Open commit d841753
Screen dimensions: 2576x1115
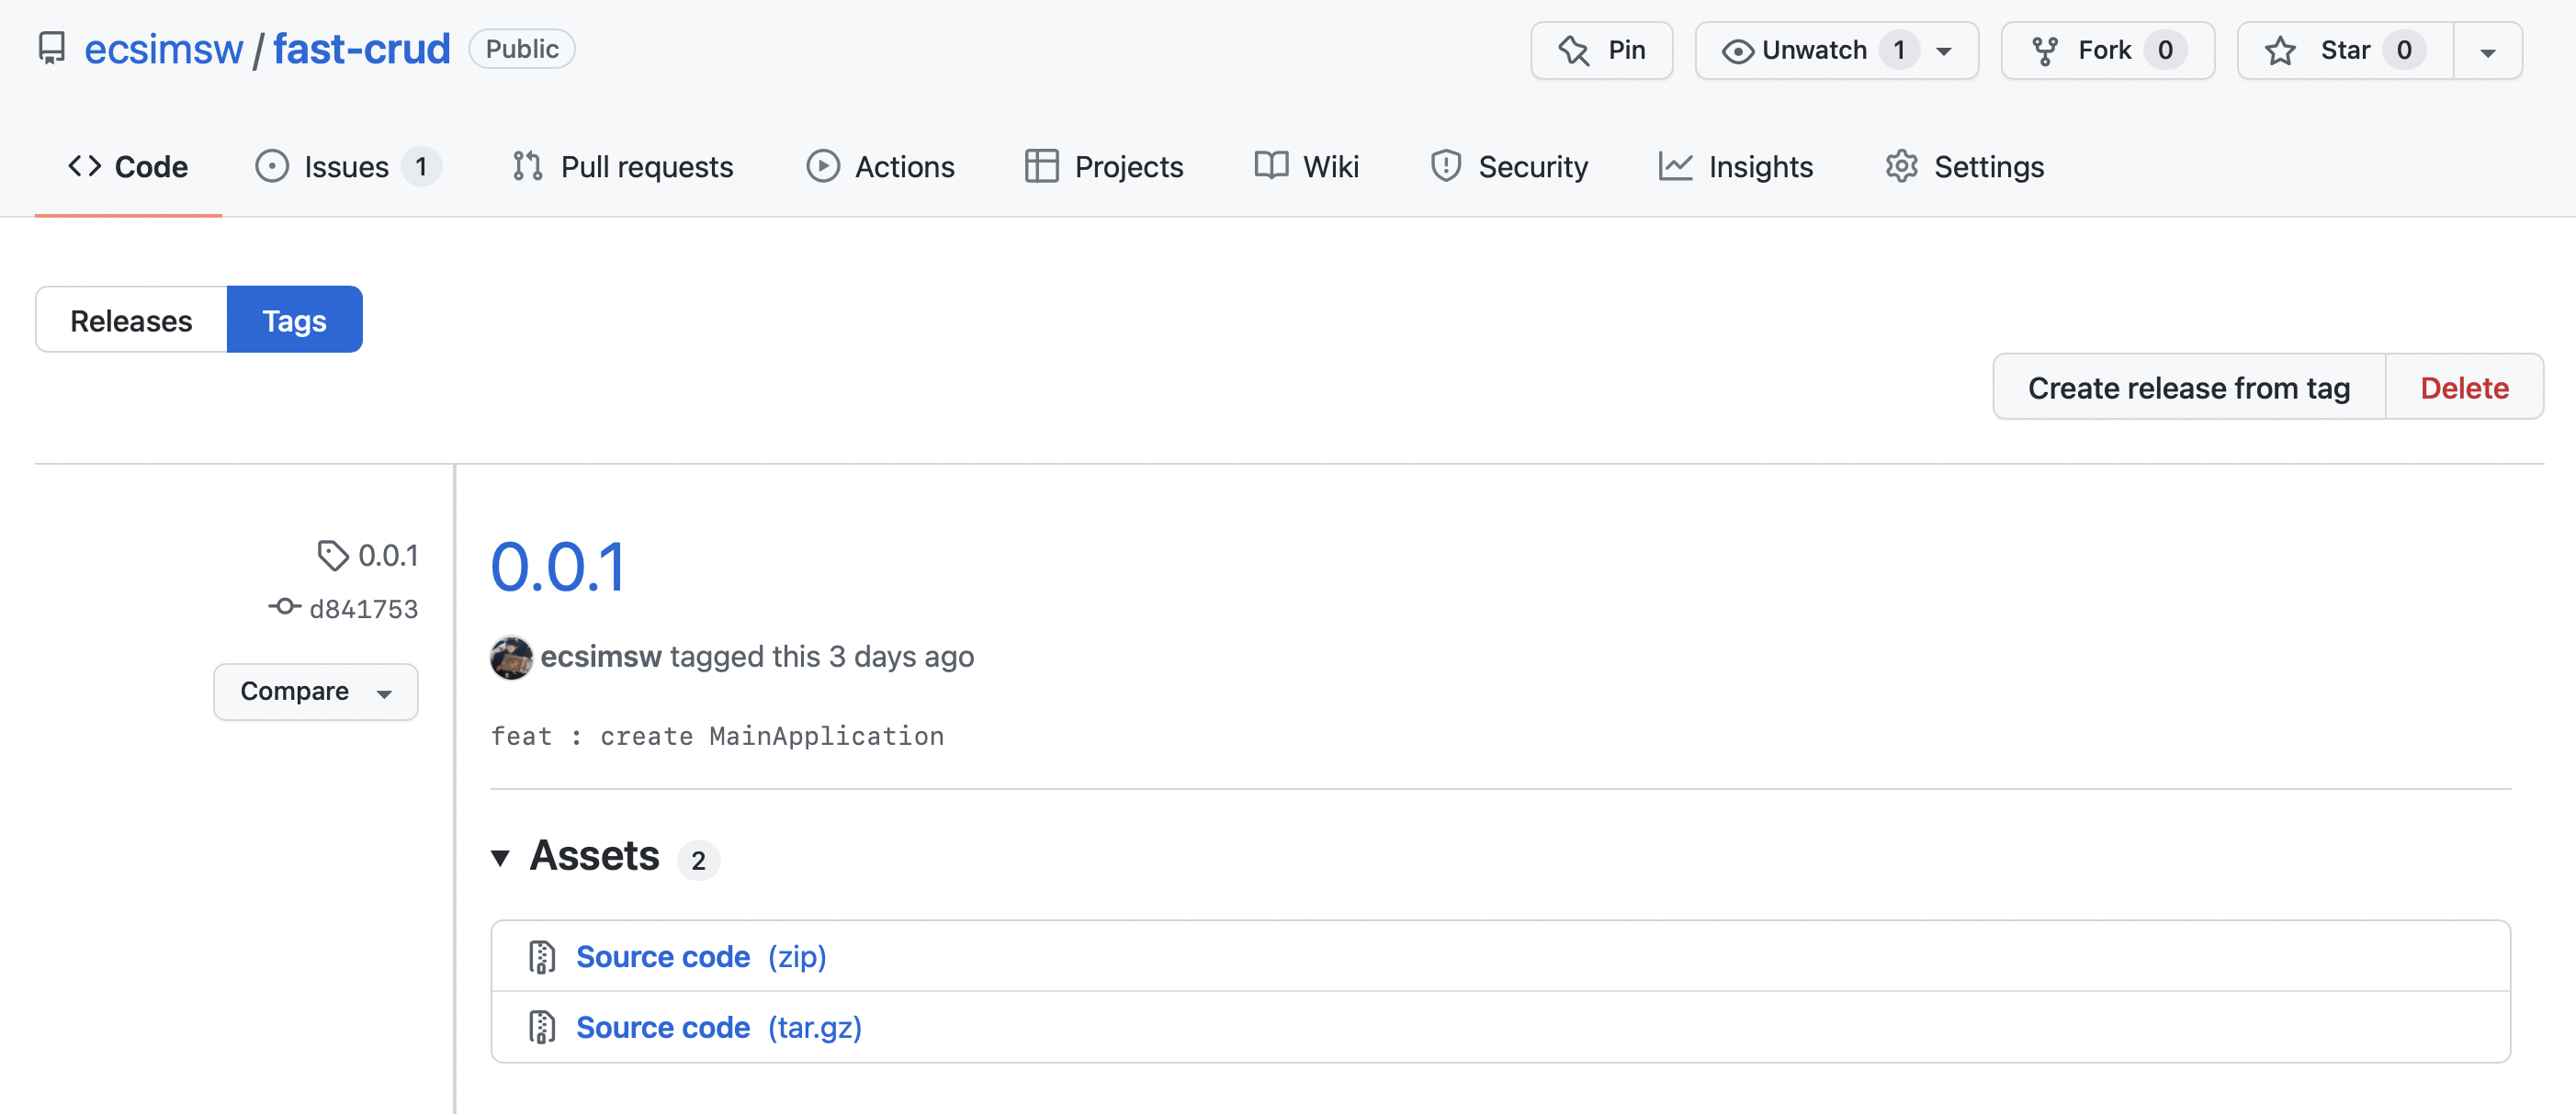coord(363,609)
